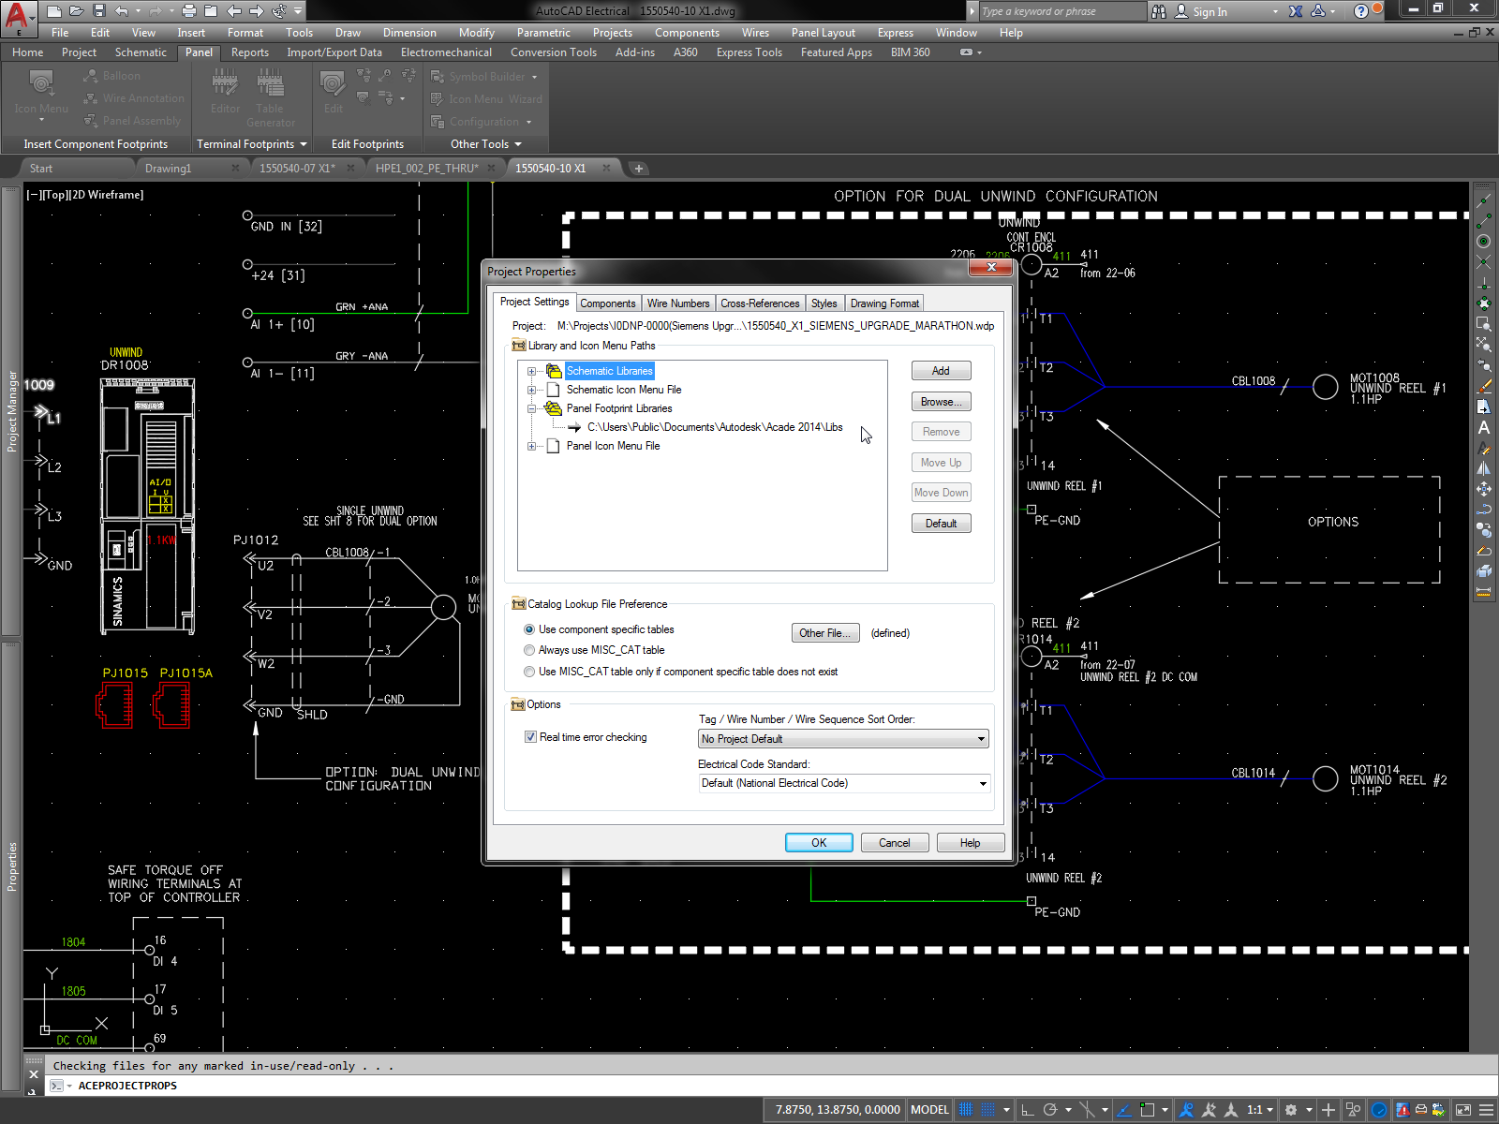Open the Terminal Footprint Table Generator
The height and width of the screenshot is (1124, 1499).
click(x=271, y=97)
